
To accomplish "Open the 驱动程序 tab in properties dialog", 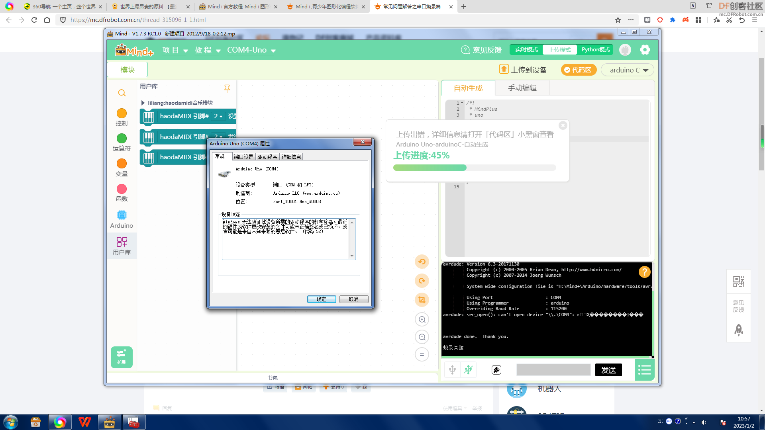I will tap(267, 157).
